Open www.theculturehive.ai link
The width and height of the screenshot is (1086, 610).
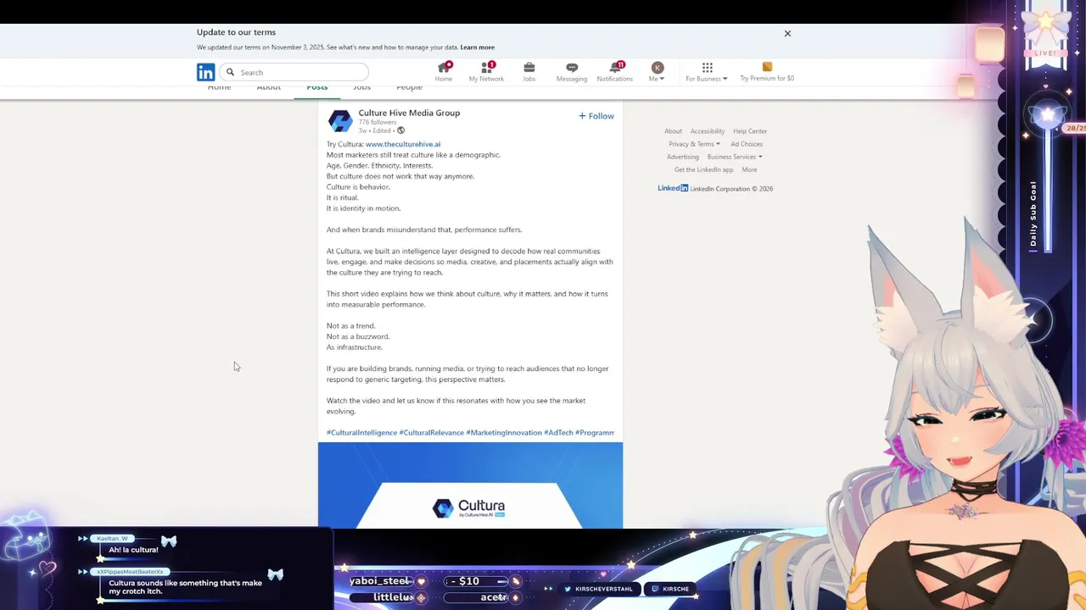click(x=403, y=144)
